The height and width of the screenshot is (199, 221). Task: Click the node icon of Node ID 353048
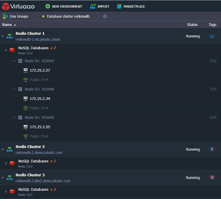[x=20, y=89]
